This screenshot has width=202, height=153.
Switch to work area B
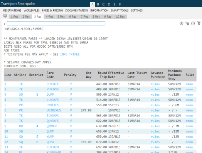[x=98, y=4]
